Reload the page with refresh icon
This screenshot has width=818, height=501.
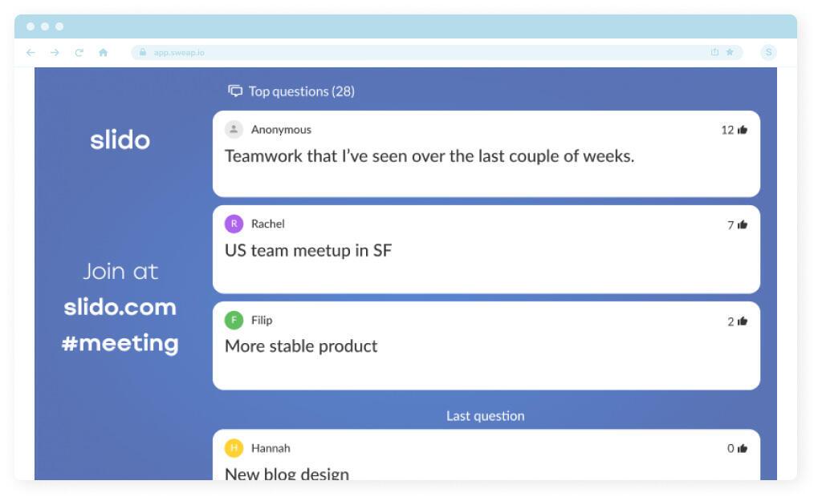(79, 53)
